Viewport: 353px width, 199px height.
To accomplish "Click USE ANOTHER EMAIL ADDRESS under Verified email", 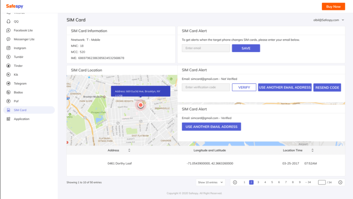I will 211,127.
